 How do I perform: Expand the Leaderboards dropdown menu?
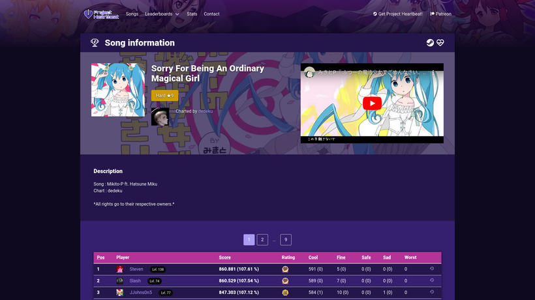click(x=162, y=14)
